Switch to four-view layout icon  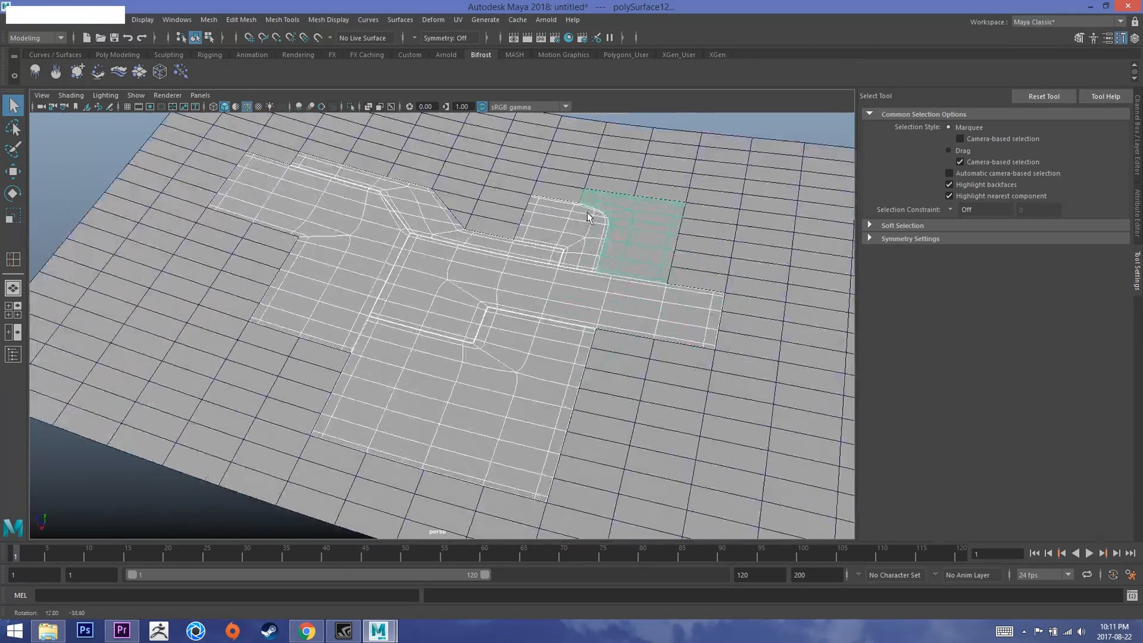pos(13,310)
